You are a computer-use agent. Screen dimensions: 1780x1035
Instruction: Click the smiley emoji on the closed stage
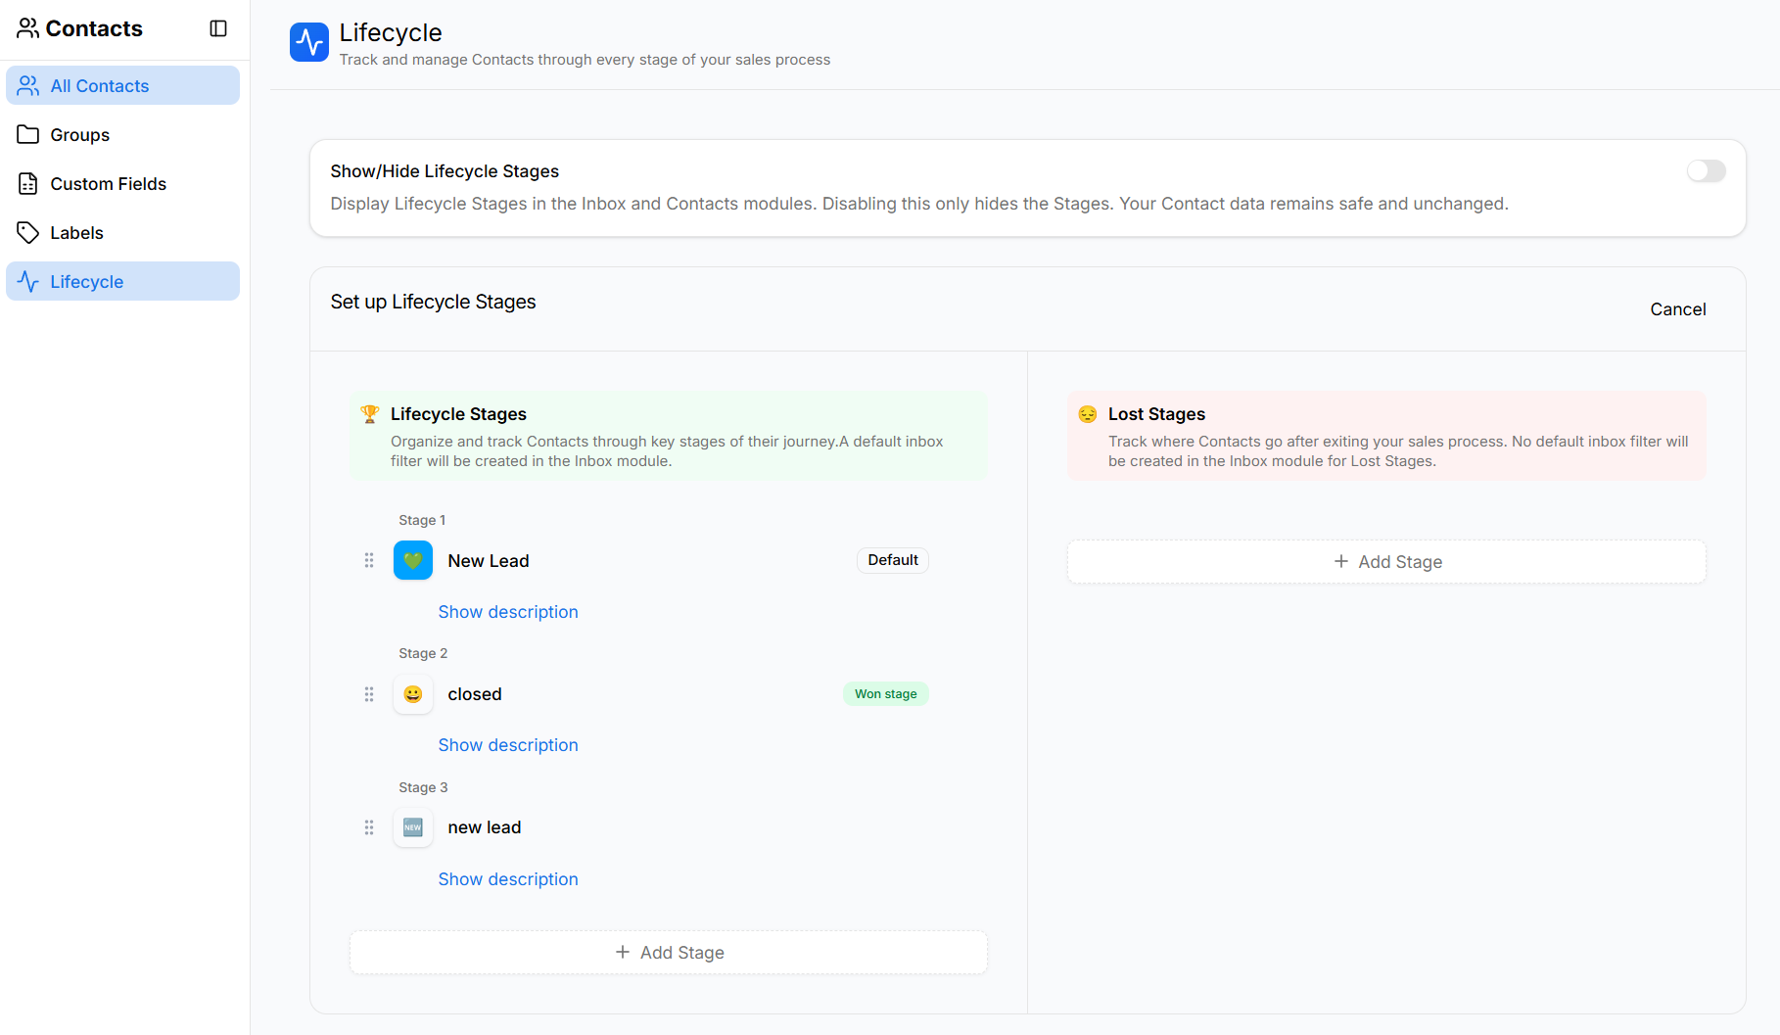point(412,693)
